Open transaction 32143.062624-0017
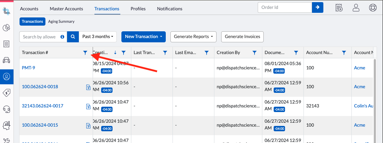The height and width of the screenshot is (143, 383). (x=43, y=106)
